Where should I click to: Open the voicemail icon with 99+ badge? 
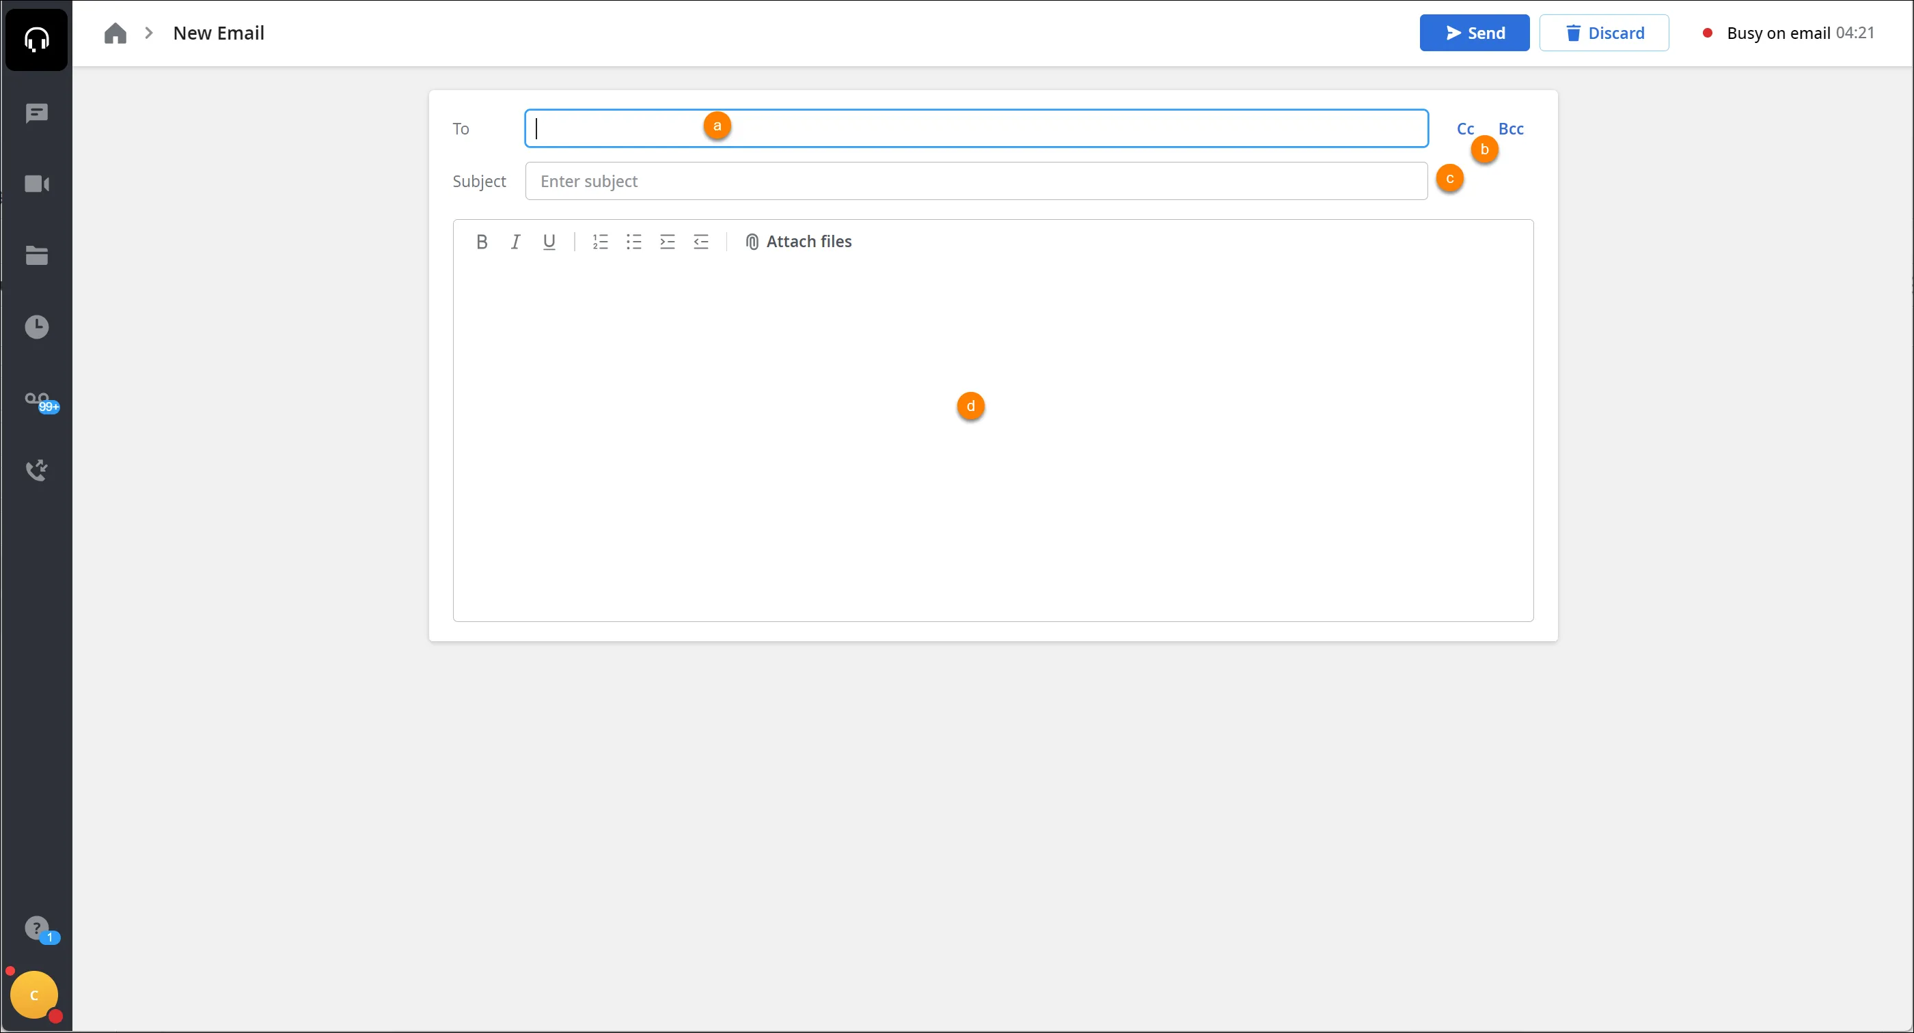click(x=41, y=403)
